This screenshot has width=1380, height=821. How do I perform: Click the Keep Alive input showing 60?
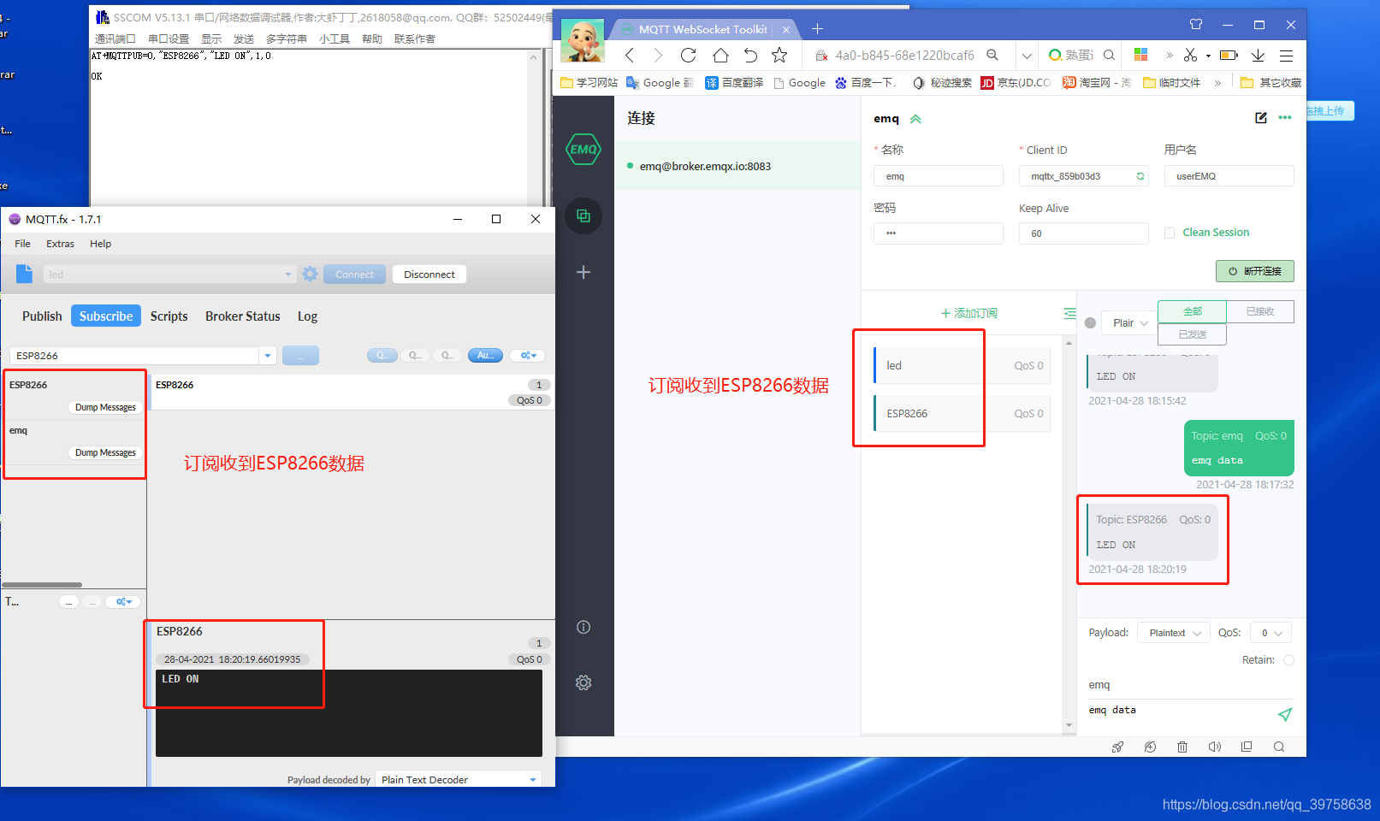click(1083, 233)
